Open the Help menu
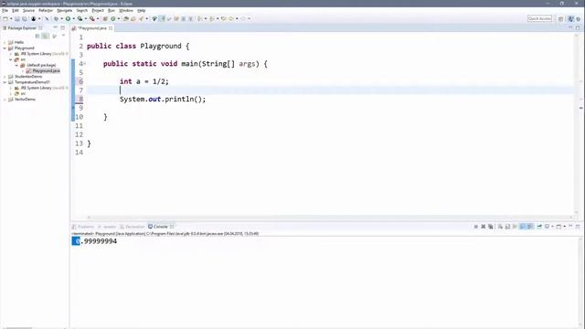The height and width of the screenshot is (329, 585). tap(141, 10)
